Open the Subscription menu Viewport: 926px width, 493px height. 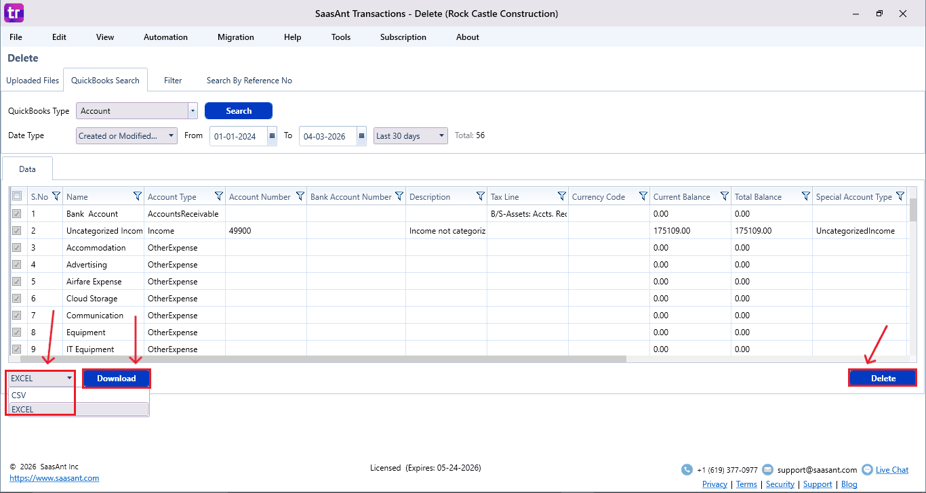[403, 37]
